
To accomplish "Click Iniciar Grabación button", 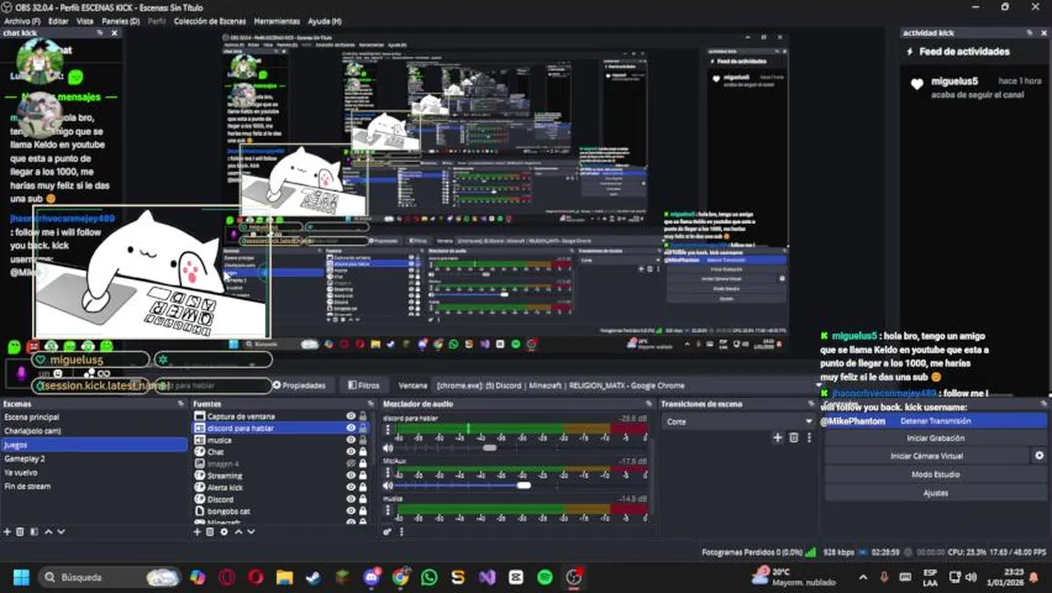I will [935, 438].
